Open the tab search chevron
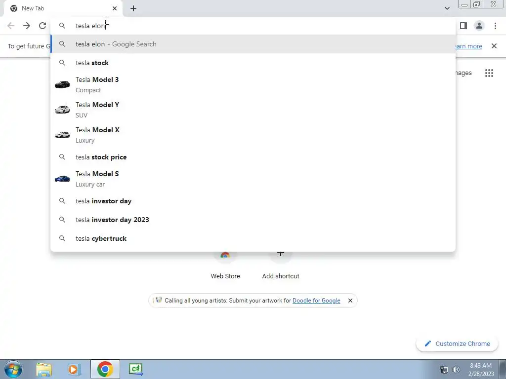Screen dimensions: 506x379 447,8
